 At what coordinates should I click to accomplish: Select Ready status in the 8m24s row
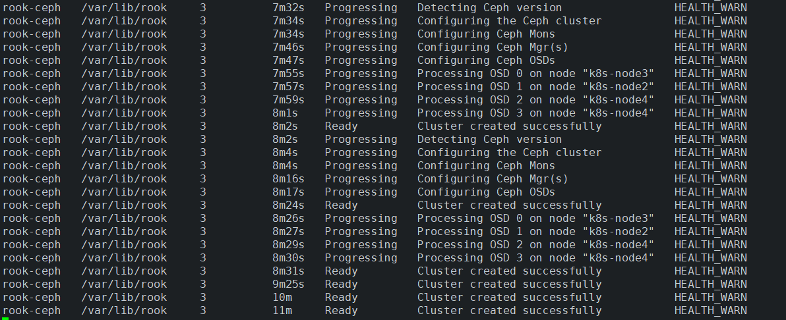coord(341,205)
